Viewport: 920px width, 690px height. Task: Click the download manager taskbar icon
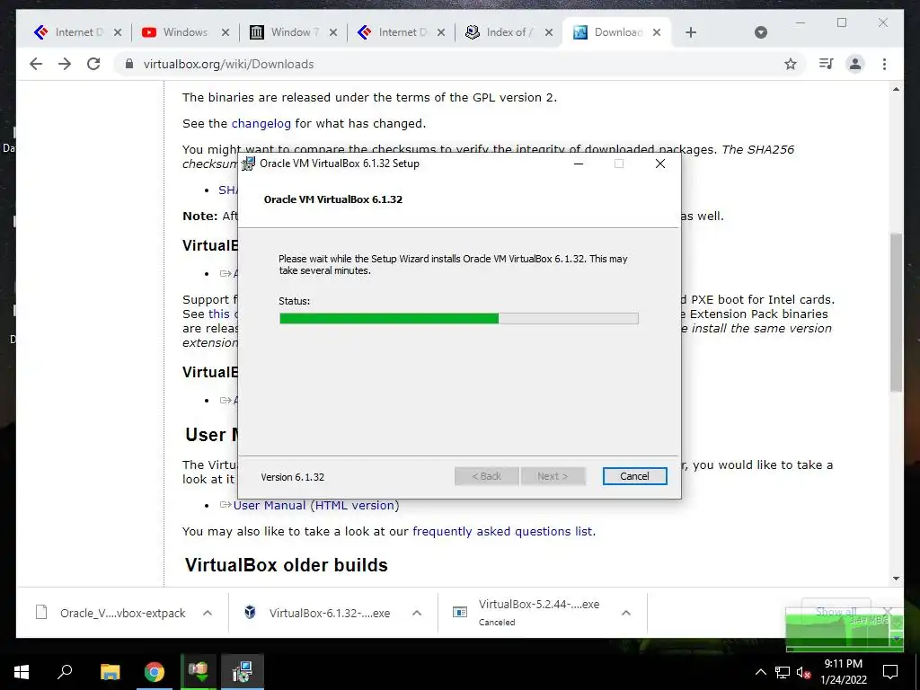[199, 672]
